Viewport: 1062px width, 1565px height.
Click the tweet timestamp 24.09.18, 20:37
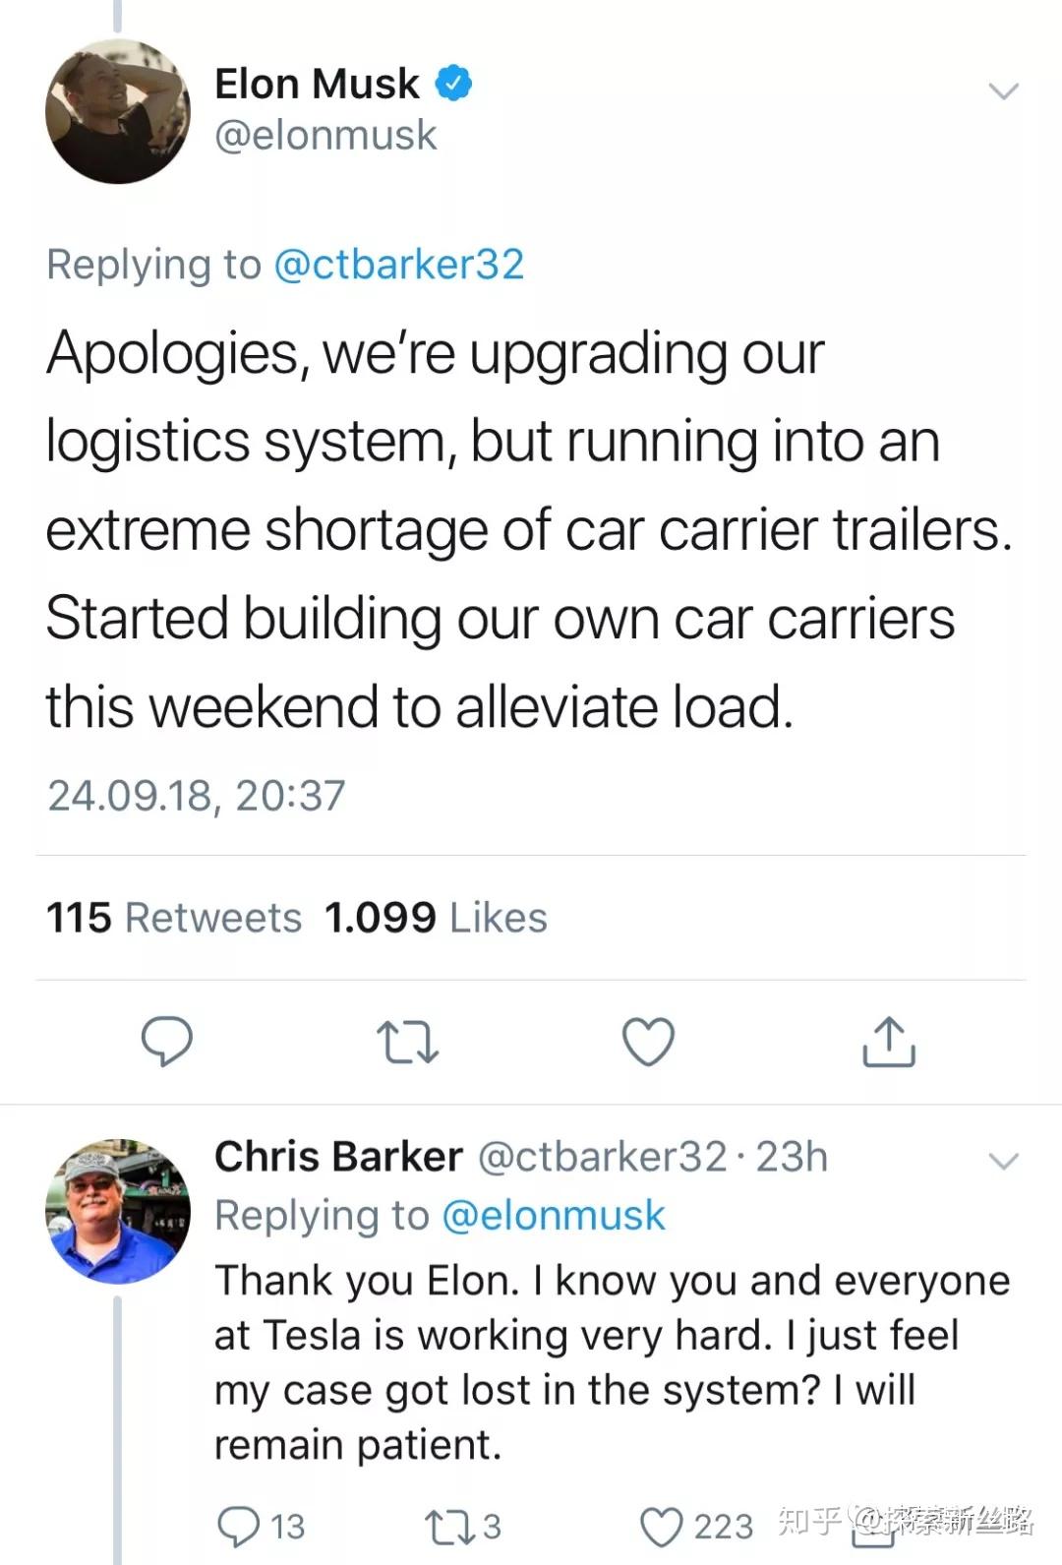tap(197, 795)
